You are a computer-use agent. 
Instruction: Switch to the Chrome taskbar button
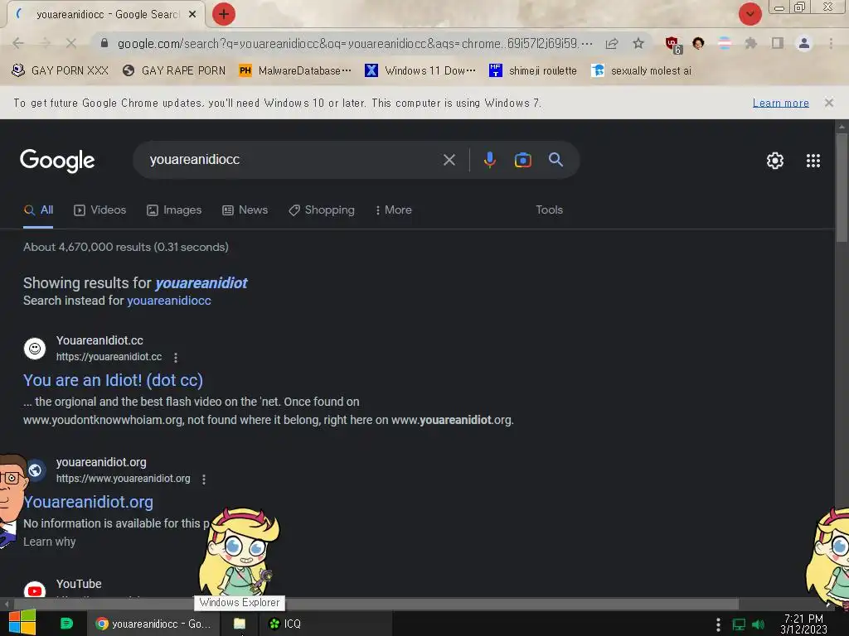153,624
